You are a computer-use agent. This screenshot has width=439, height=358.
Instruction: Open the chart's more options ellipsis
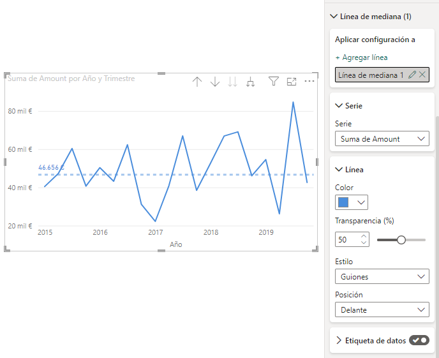309,82
